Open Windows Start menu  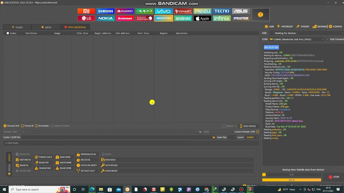[4, 190]
